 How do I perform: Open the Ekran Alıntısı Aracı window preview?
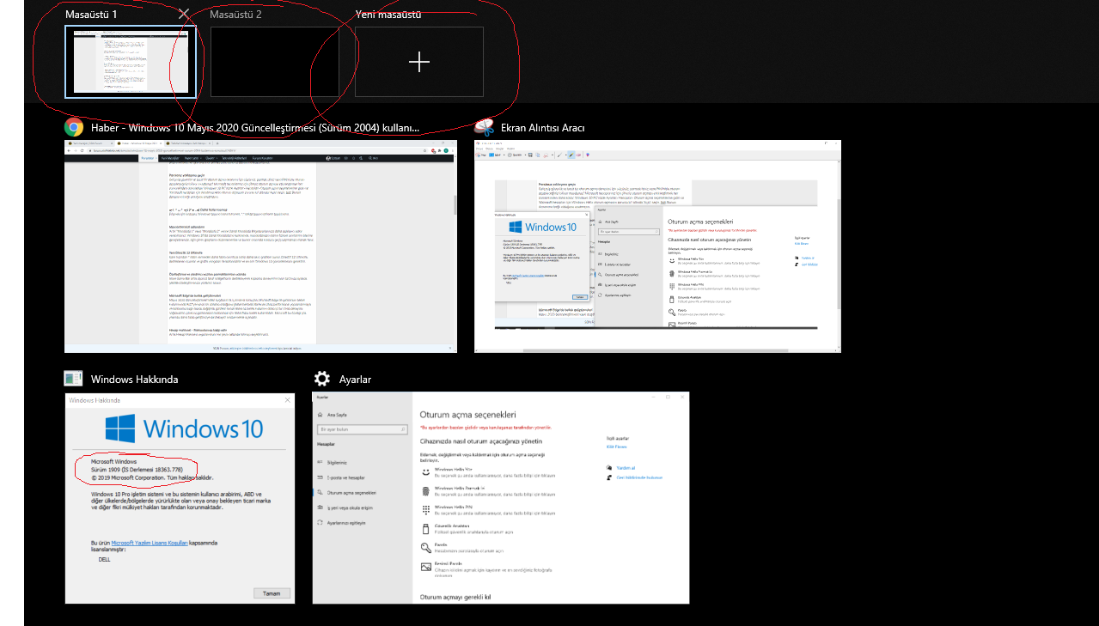coord(657,246)
